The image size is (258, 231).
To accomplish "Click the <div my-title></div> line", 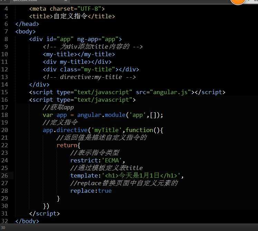I will [77, 62].
